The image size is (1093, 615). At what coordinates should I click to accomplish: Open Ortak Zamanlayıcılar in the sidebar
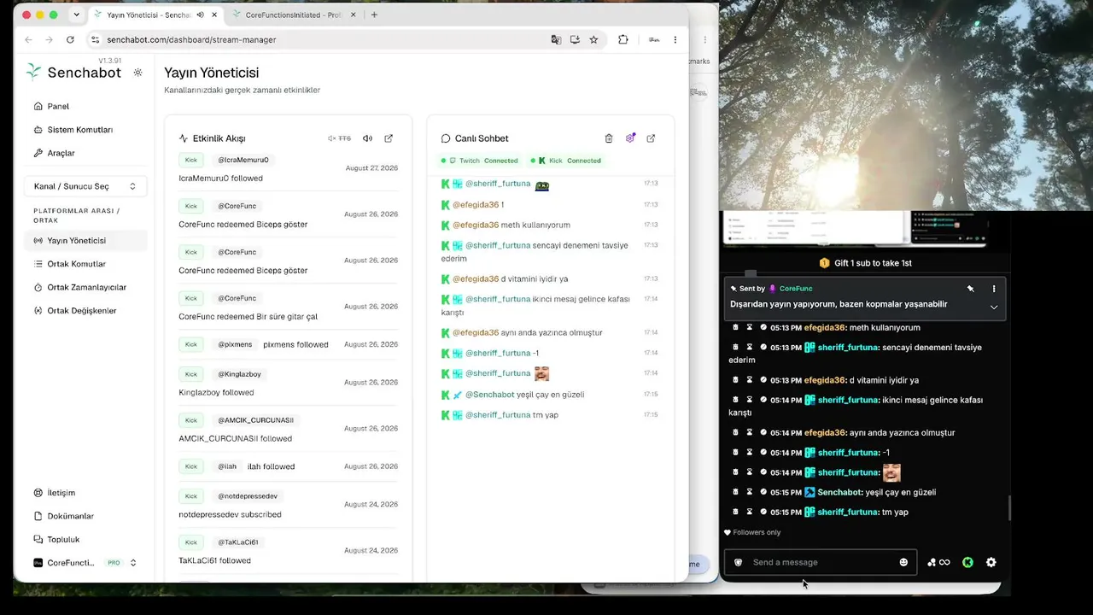pos(85,287)
